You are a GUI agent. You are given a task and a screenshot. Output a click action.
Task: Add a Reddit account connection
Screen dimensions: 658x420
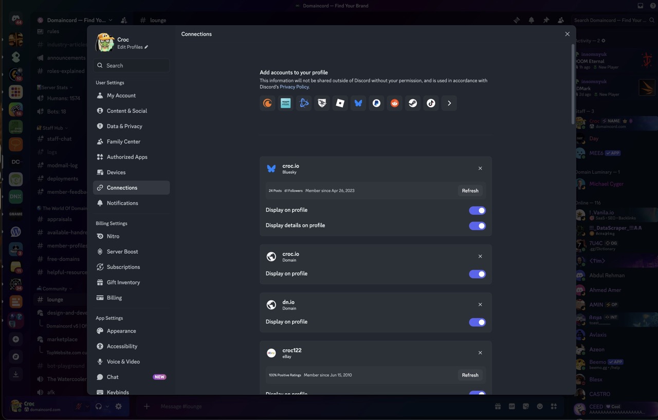394,103
